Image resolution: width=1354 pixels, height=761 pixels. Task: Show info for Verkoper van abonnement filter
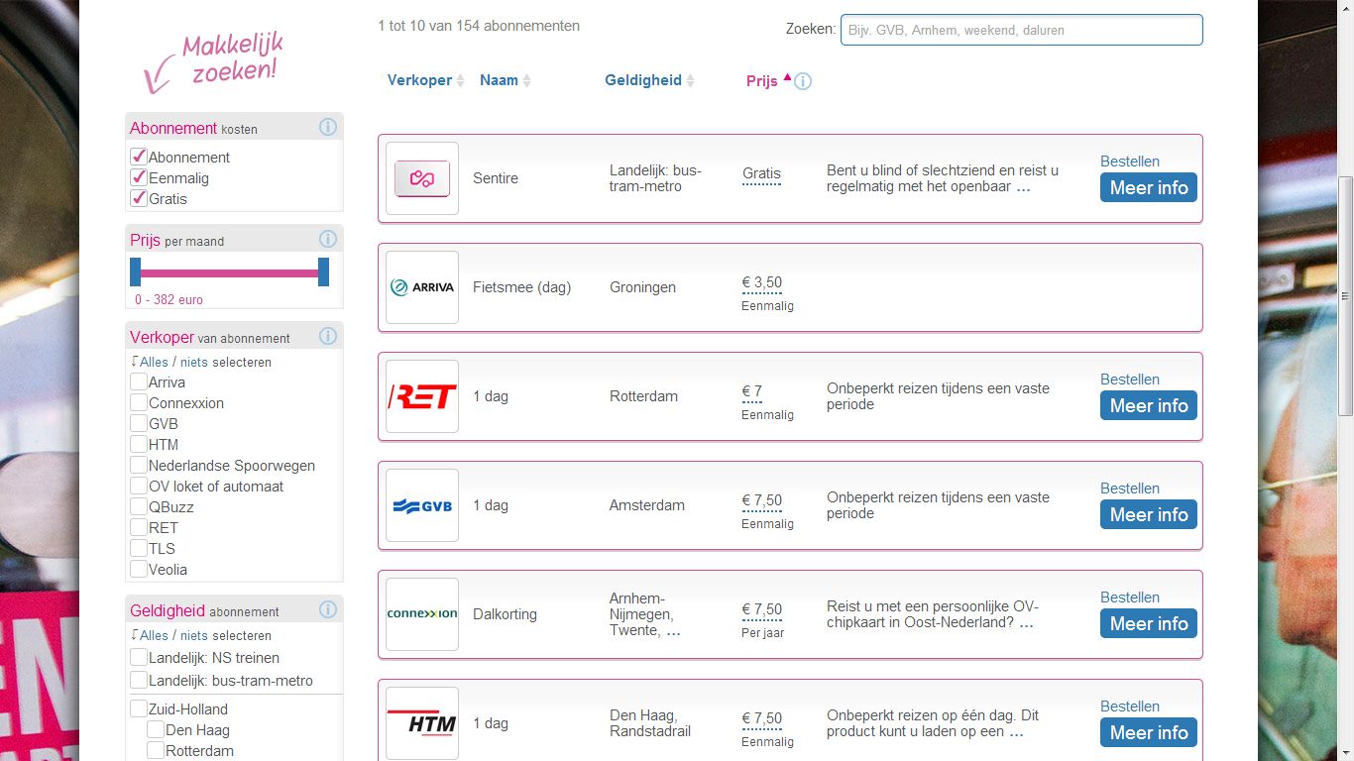point(328,337)
